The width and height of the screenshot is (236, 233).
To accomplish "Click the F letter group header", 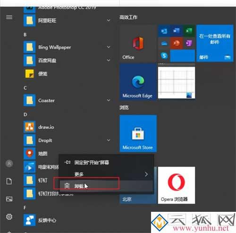I will coord(25,208).
